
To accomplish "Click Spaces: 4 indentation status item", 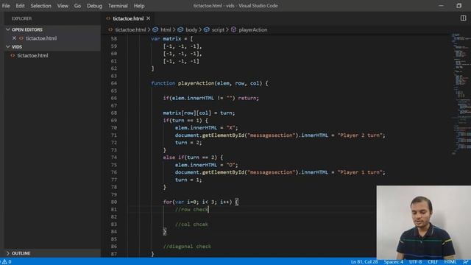I will (393, 262).
